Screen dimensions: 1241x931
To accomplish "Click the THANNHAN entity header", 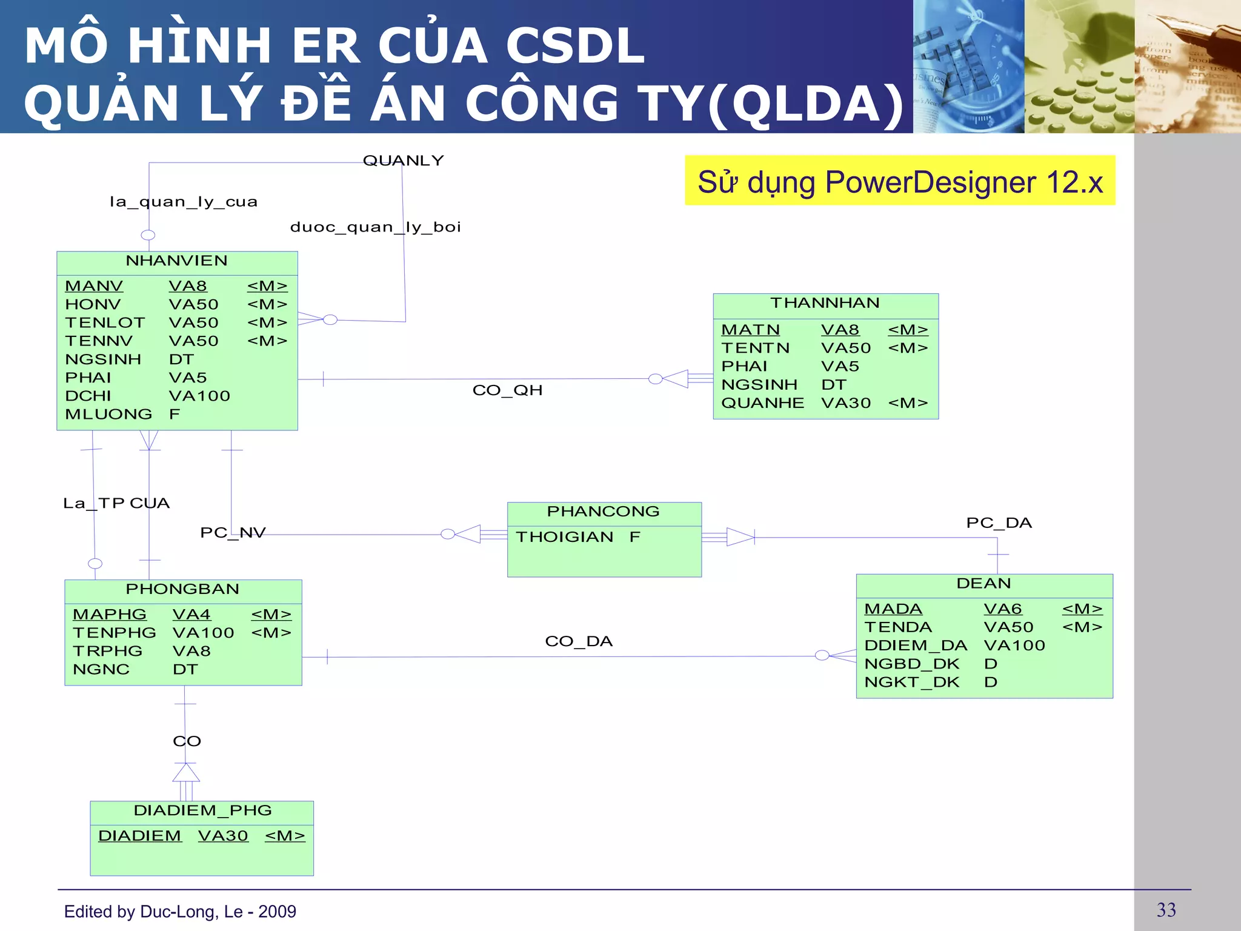I will (x=825, y=303).
